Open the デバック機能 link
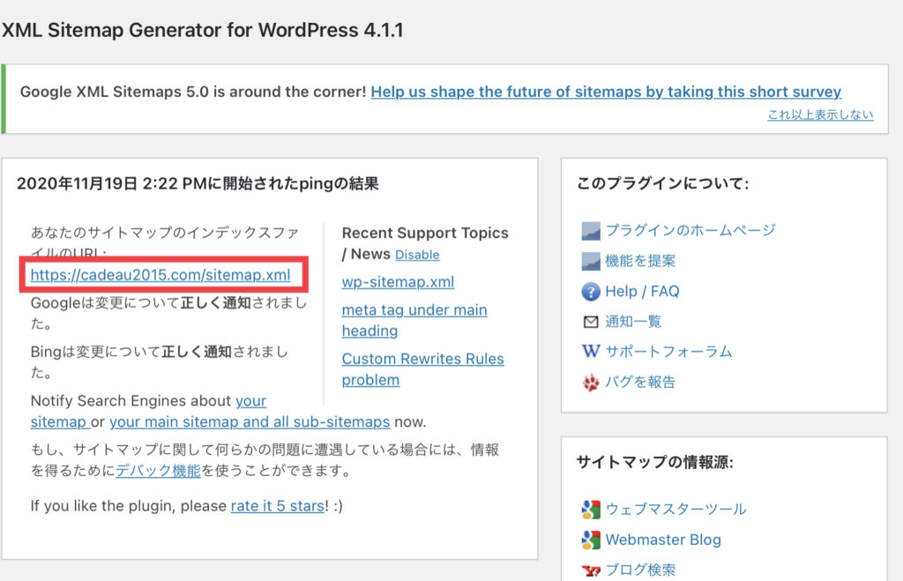Screen dimensions: 903x581 [x=158, y=471]
